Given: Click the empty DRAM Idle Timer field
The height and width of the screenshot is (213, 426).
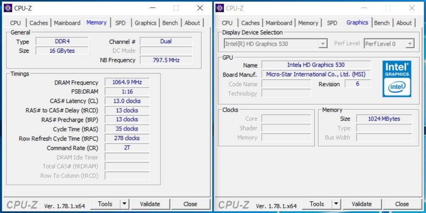Looking at the screenshot, I should click(x=127, y=157).
